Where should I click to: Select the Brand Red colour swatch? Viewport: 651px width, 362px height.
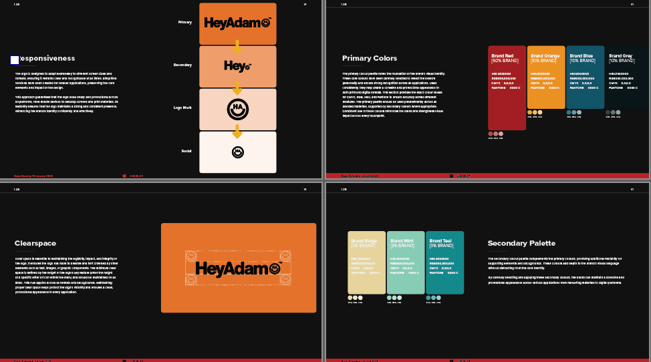507,88
